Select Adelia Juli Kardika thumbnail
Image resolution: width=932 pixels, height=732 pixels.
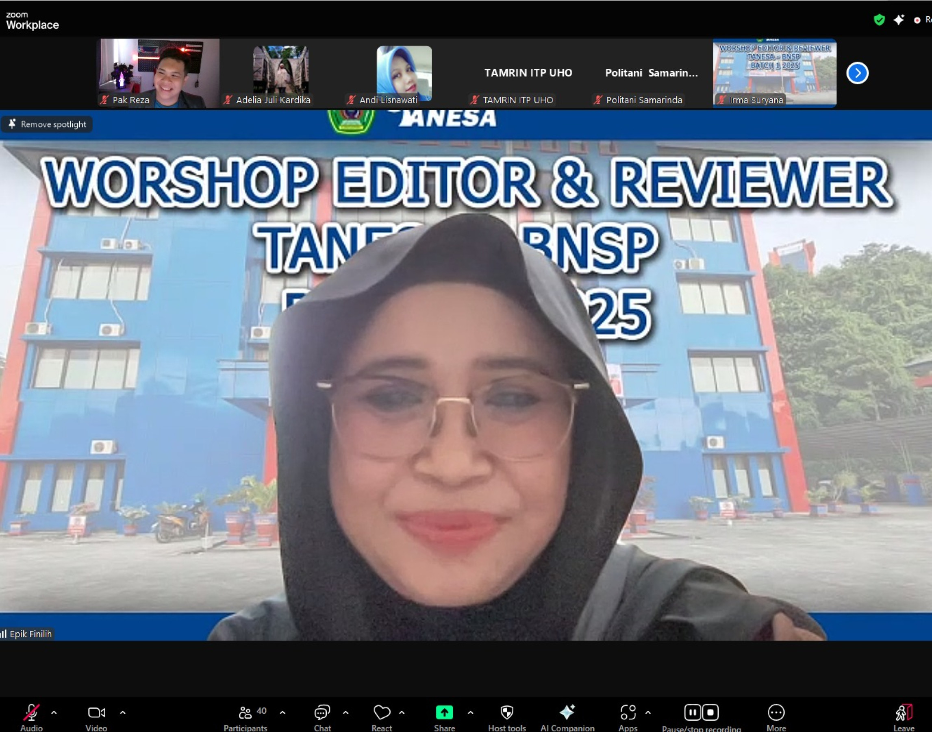point(281,73)
